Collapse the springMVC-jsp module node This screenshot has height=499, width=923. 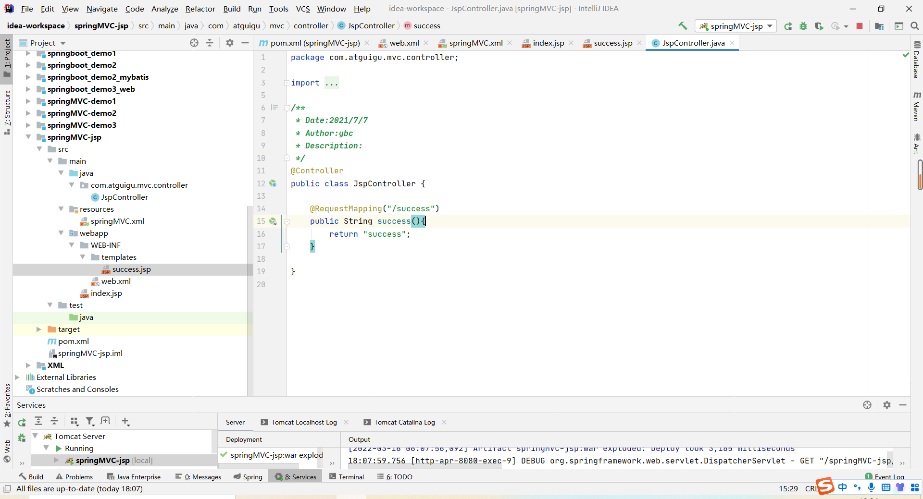point(28,137)
